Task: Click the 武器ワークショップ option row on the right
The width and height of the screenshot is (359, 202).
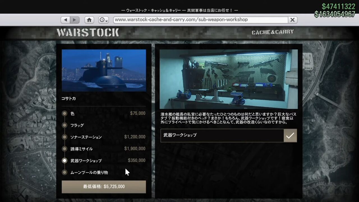Action: (x=229, y=136)
